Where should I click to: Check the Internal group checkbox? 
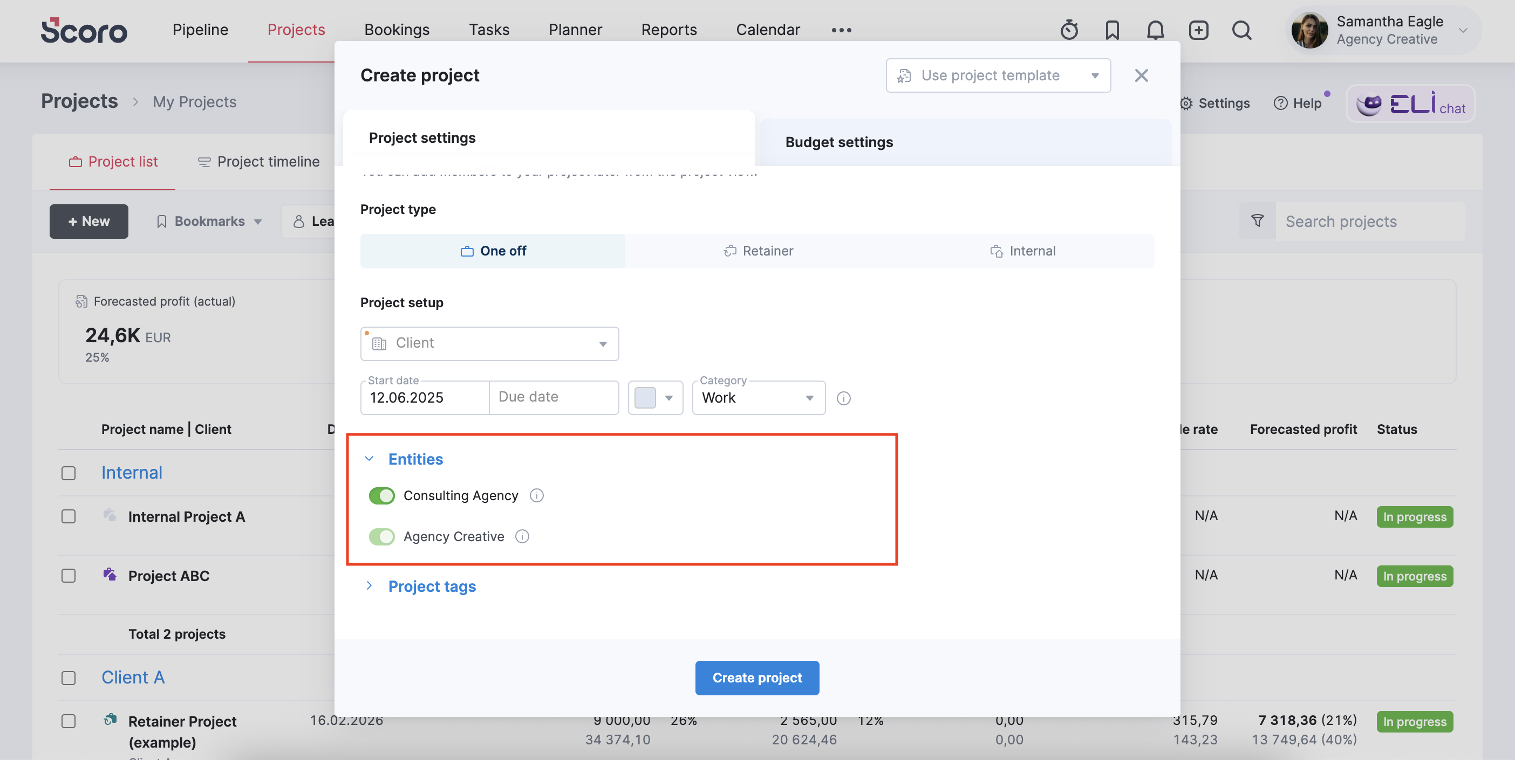click(x=68, y=473)
